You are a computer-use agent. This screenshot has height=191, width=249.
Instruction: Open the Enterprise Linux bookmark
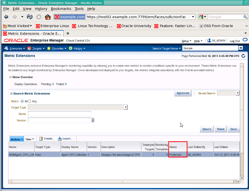pyautogui.click(x=52, y=26)
